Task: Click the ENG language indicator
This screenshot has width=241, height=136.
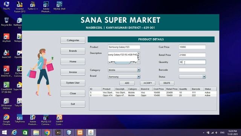Action: click(x=222, y=133)
